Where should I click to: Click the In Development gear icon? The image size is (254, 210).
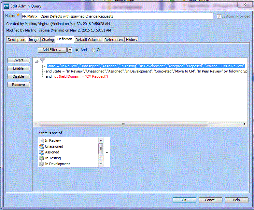(x=41, y=164)
